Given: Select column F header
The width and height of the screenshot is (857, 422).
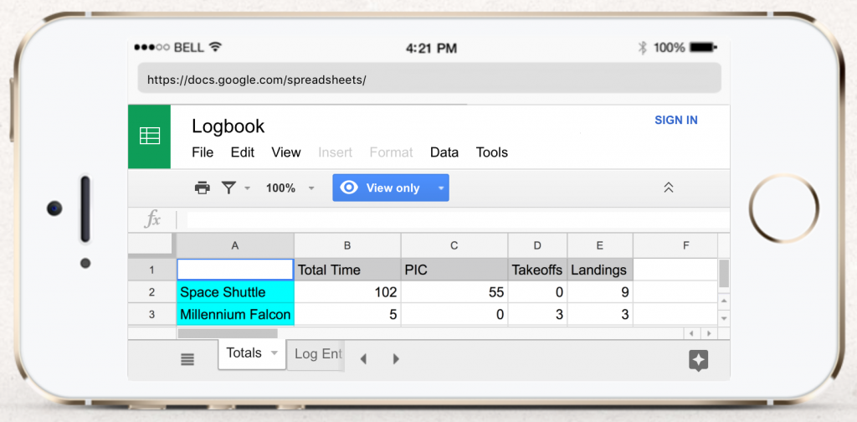Looking at the screenshot, I should coord(675,246).
